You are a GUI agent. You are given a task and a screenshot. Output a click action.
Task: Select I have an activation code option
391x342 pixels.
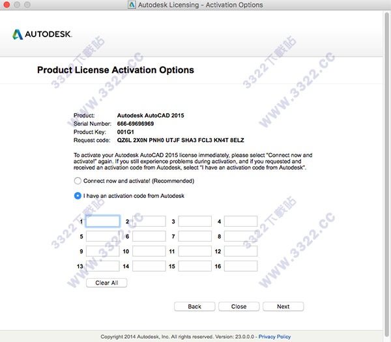pos(78,195)
